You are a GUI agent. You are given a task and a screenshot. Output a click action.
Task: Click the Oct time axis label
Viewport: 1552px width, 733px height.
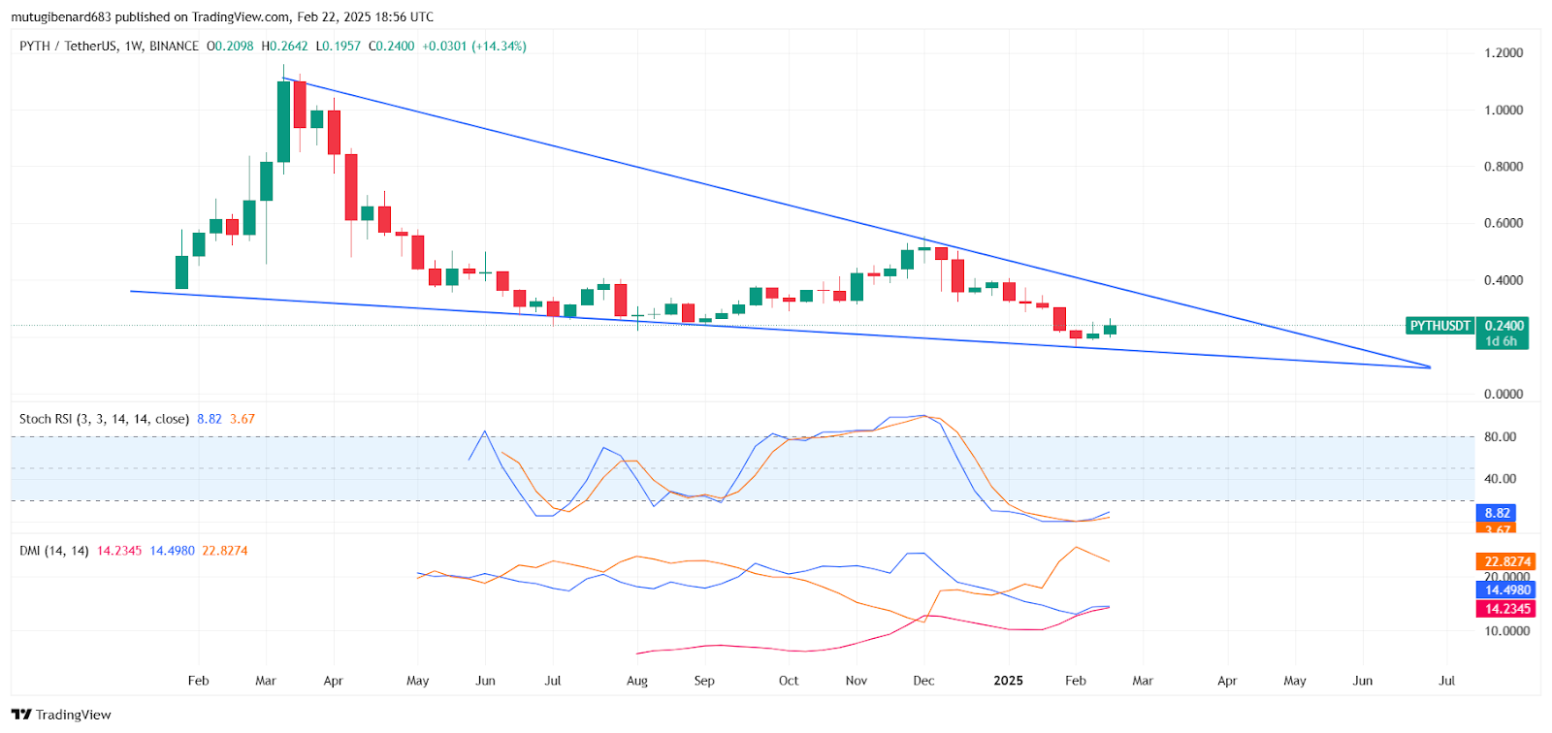coord(789,681)
